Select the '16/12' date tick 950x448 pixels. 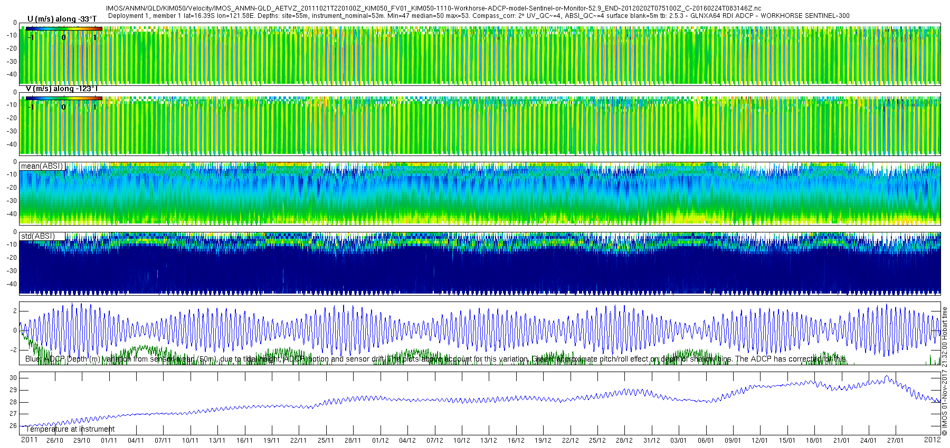click(x=516, y=441)
